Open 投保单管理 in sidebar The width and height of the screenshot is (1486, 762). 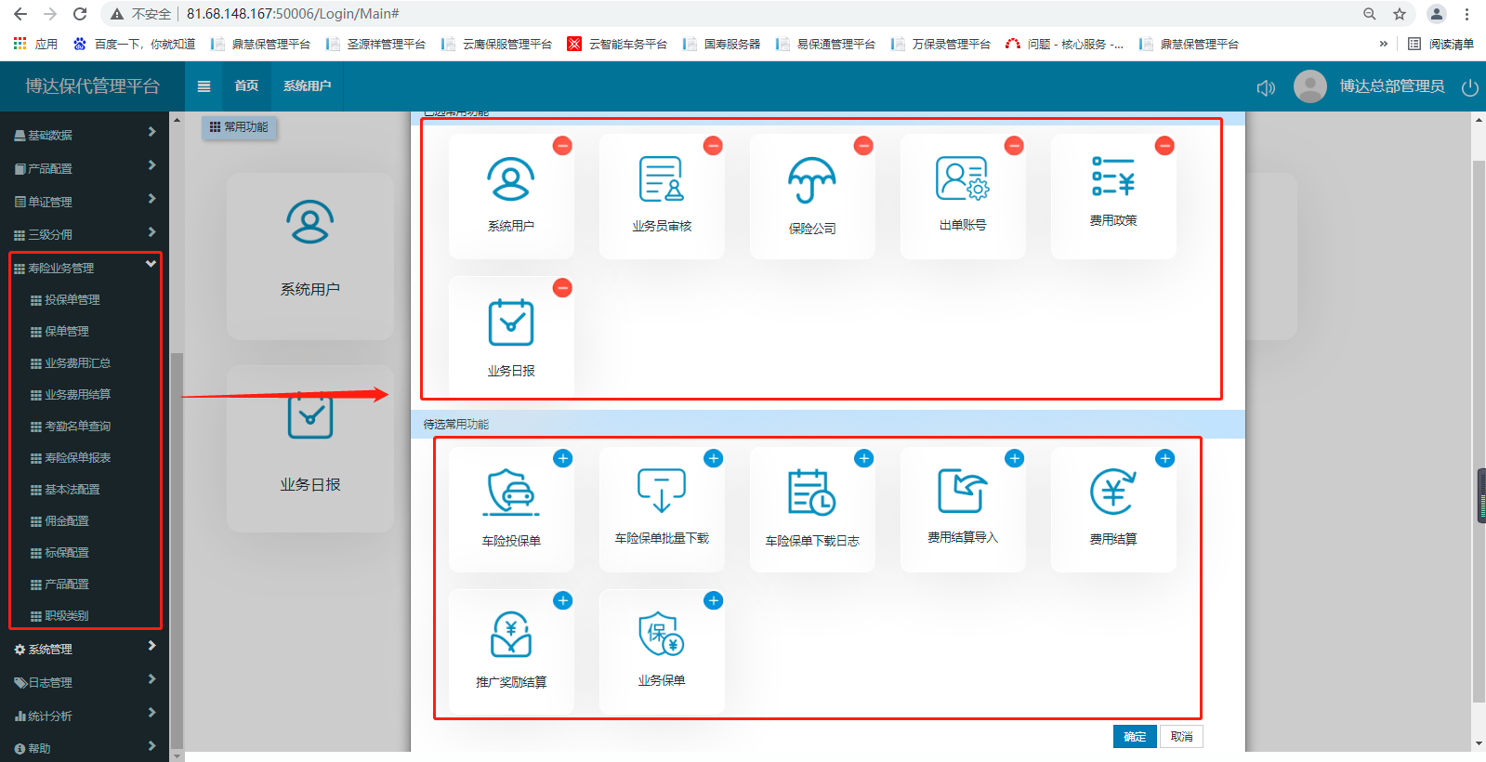coord(72,300)
